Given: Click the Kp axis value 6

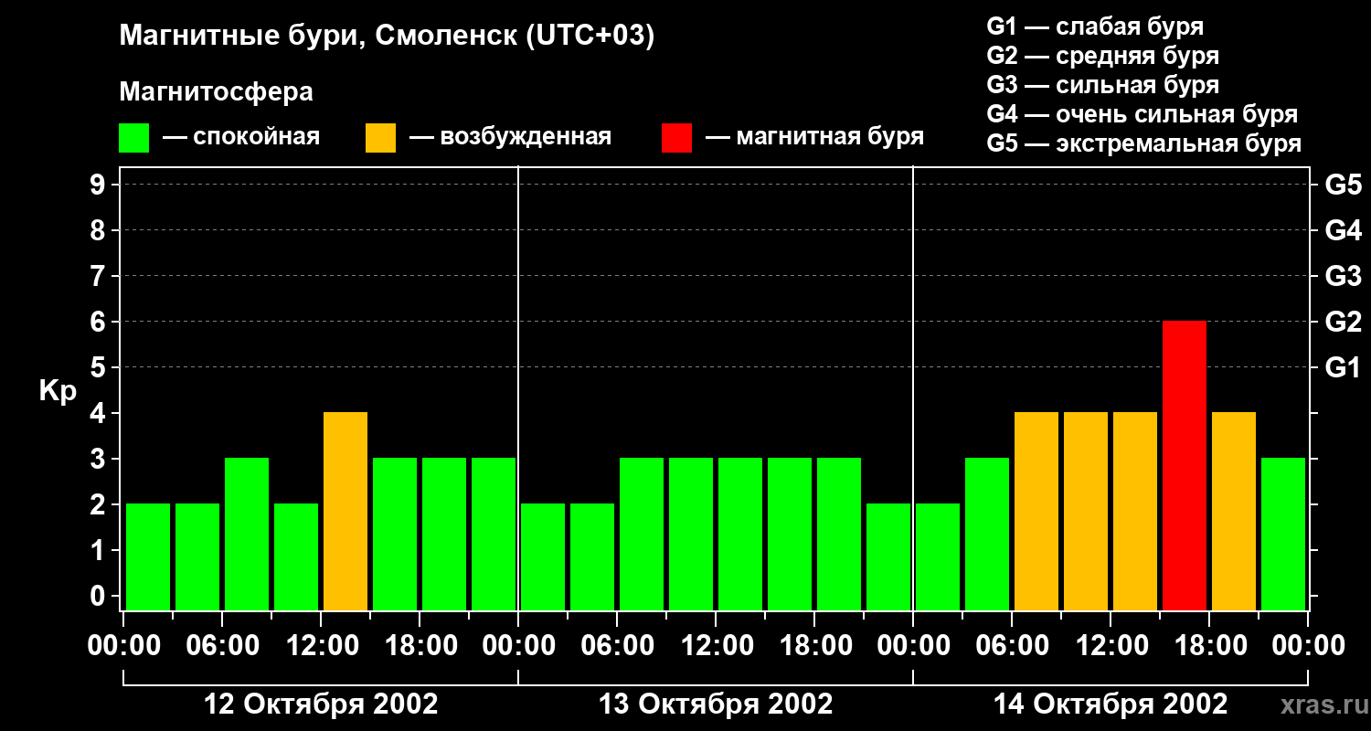Looking at the screenshot, I should click(x=99, y=322).
